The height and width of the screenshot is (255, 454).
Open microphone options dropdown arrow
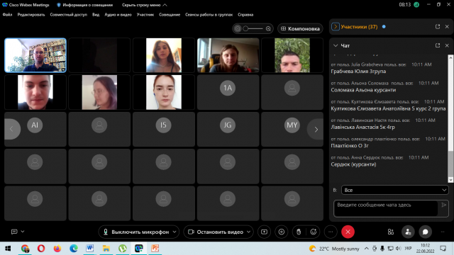pos(175,232)
